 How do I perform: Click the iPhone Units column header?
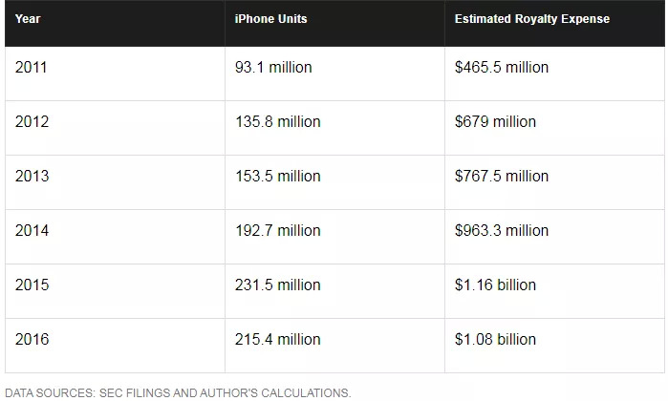(x=271, y=19)
